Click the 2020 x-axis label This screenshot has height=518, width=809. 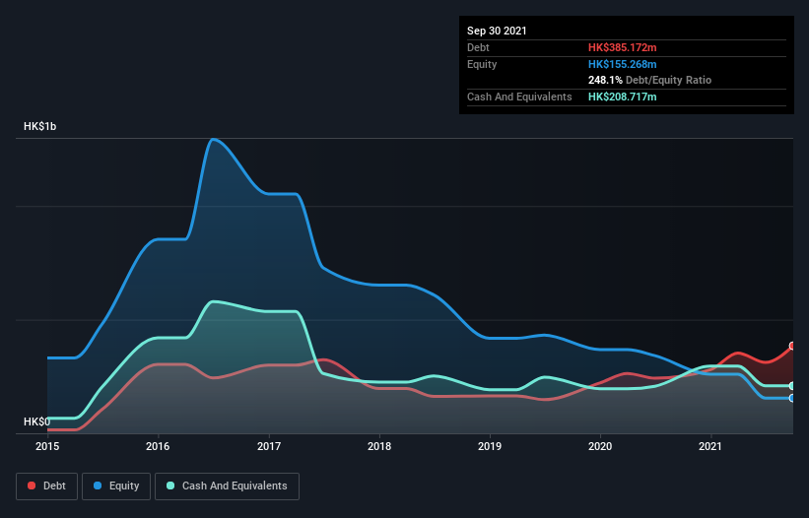(600, 446)
